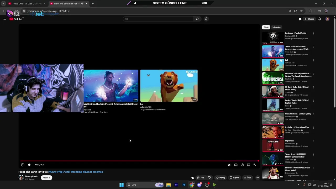Close the Tokyo Drift tab
The width and height of the screenshot is (336, 189).
[45, 4]
